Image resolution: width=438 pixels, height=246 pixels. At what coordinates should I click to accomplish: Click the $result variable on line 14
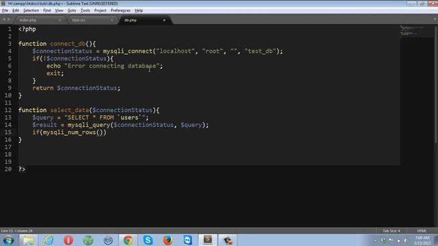click(44, 125)
